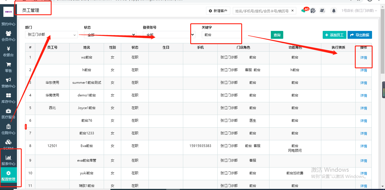
Task: Click the 姓名 column header
Action: coord(87,47)
